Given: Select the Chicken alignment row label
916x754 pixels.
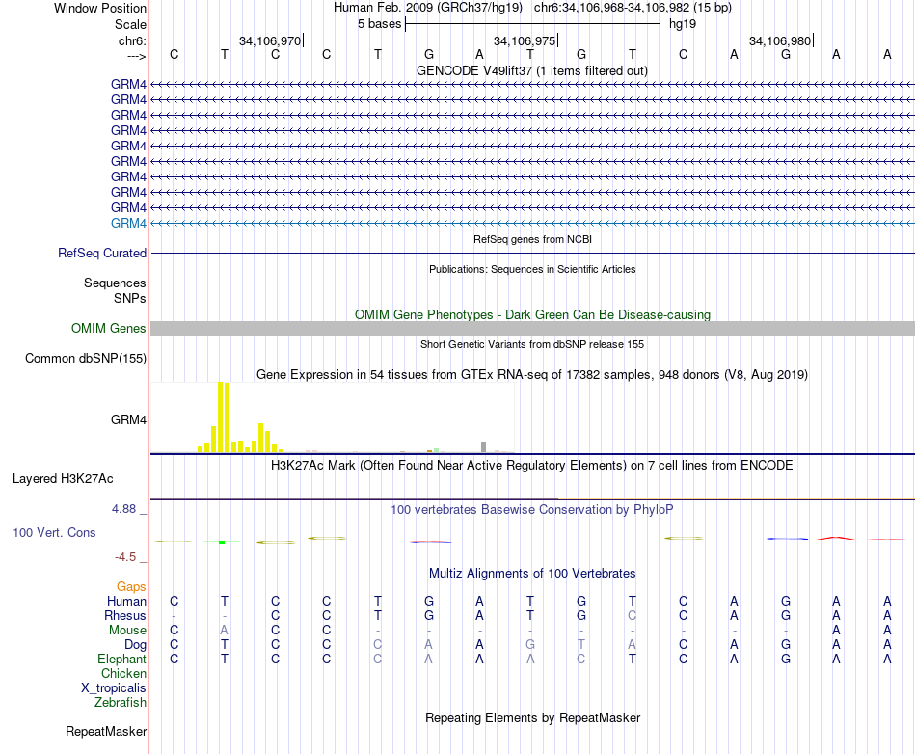Looking at the screenshot, I should 123,673.
